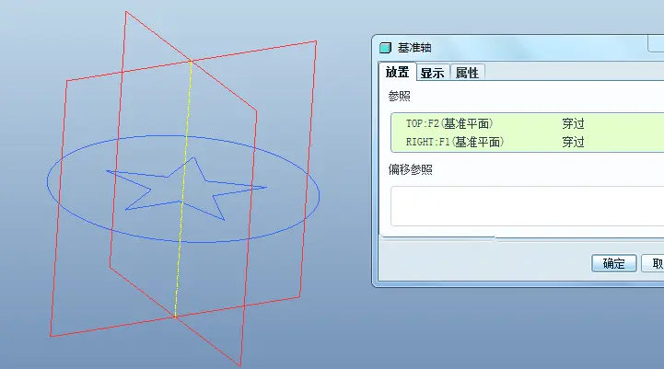The width and height of the screenshot is (664, 369).
Task: Click the bottom endpoint handle of axis
Action: [175, 317]
